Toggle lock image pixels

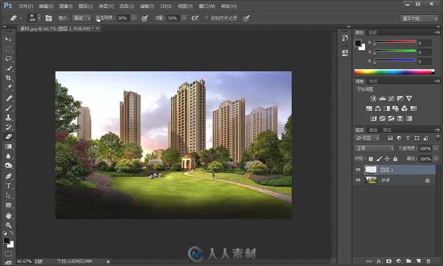(x=379, y=159)
